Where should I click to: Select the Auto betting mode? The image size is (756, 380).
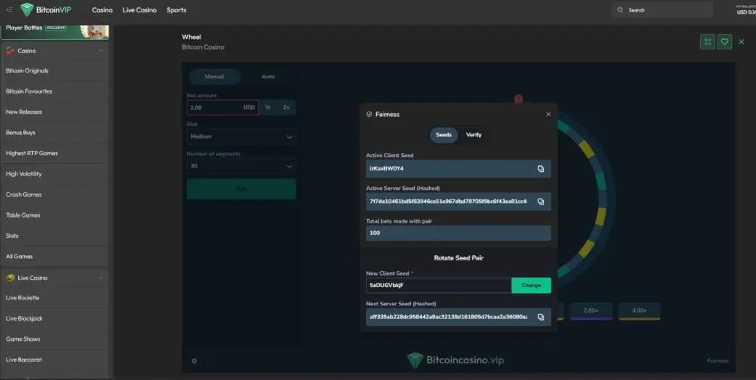point(268,76)
